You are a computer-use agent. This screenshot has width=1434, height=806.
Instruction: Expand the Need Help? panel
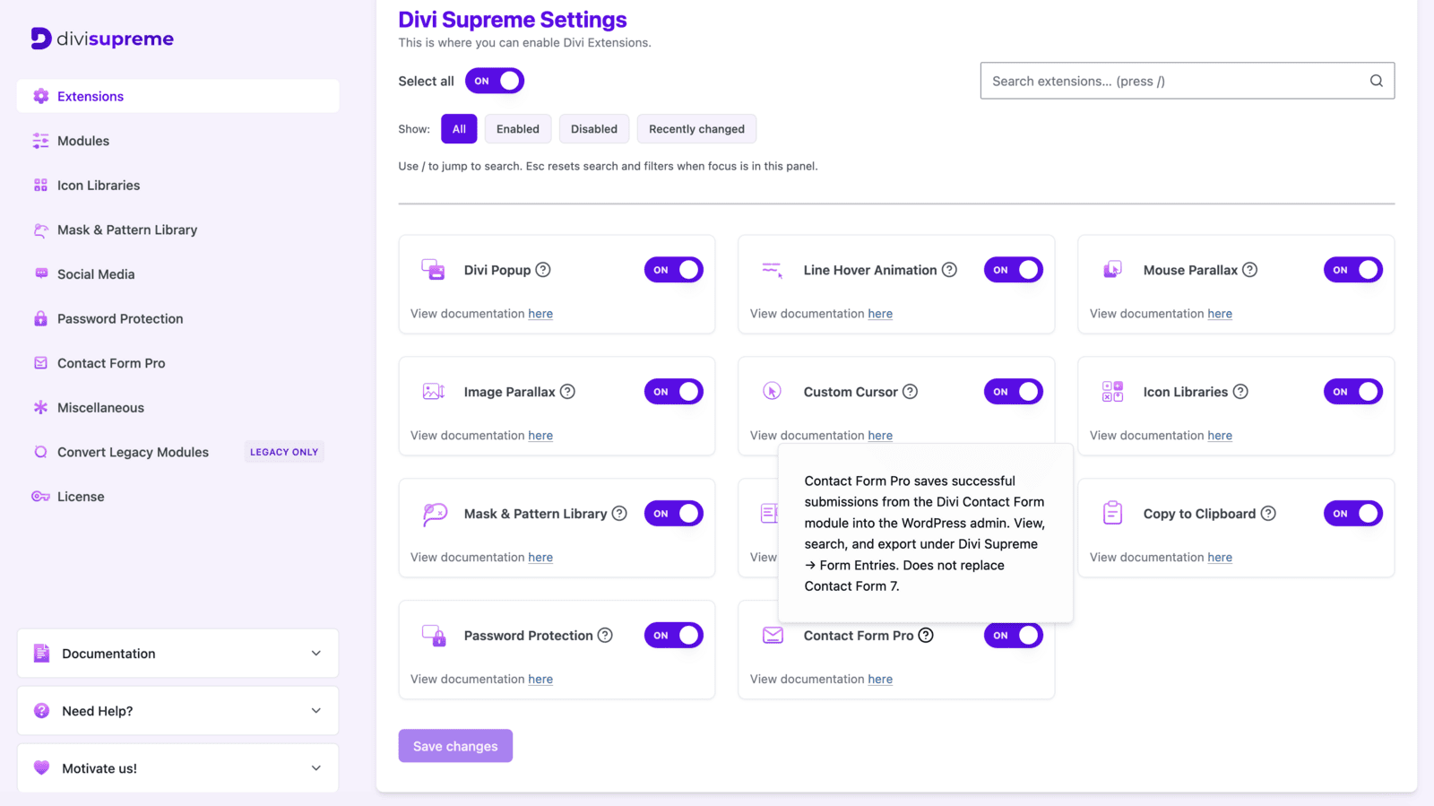pyautogui.click(x=177, y=711)
